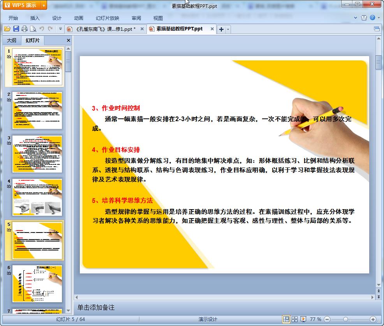Close the 素描基础教程PPT.ppt document tab
384x326 pixels.
(212, 29)
